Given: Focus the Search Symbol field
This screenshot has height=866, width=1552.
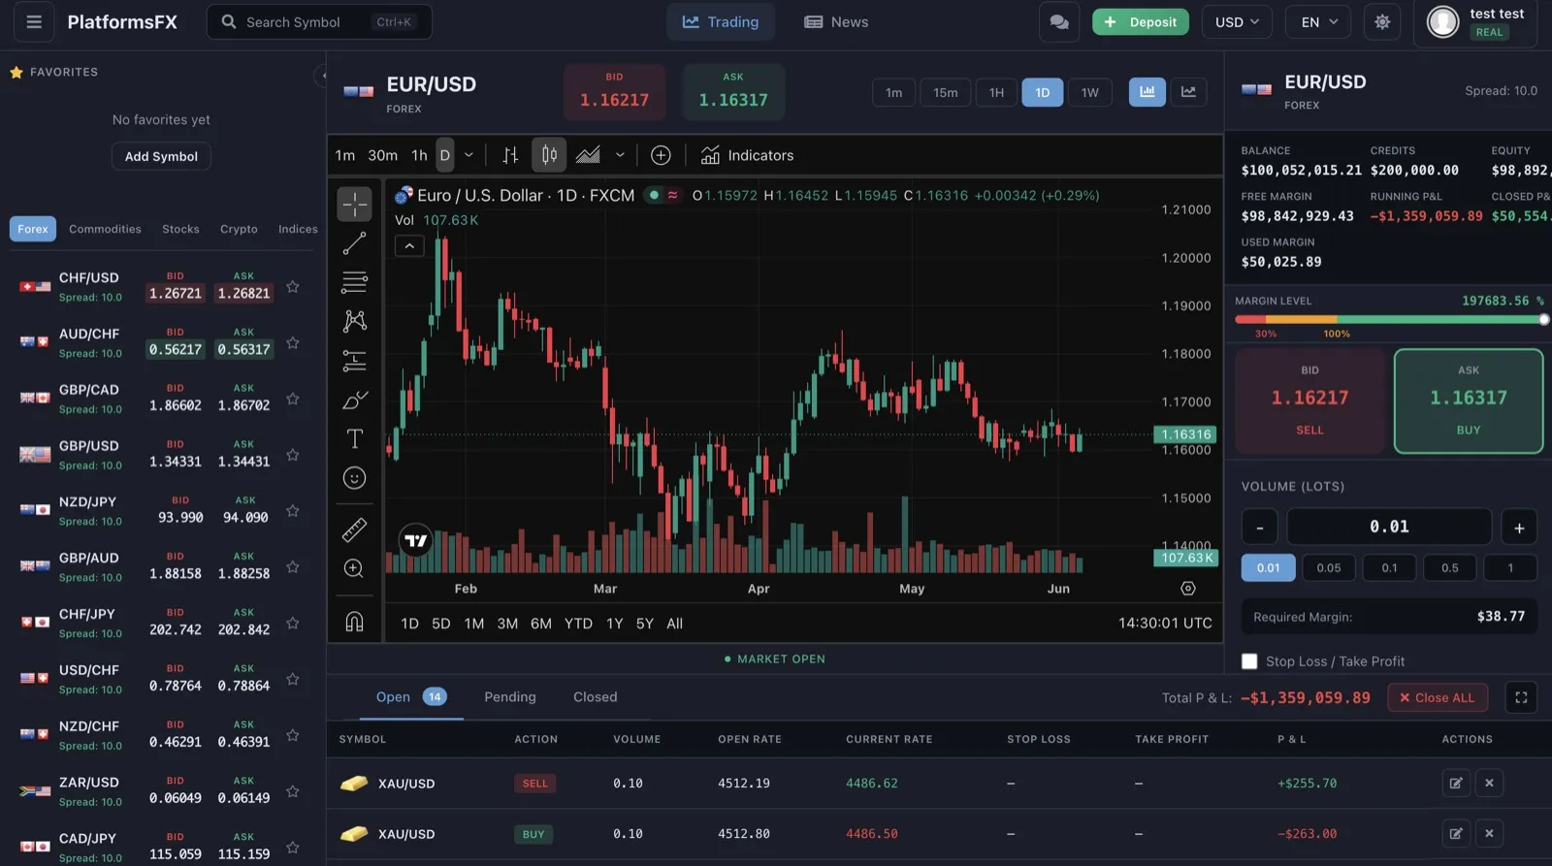Looking at the screenshot, I should (x=319, y=21).
